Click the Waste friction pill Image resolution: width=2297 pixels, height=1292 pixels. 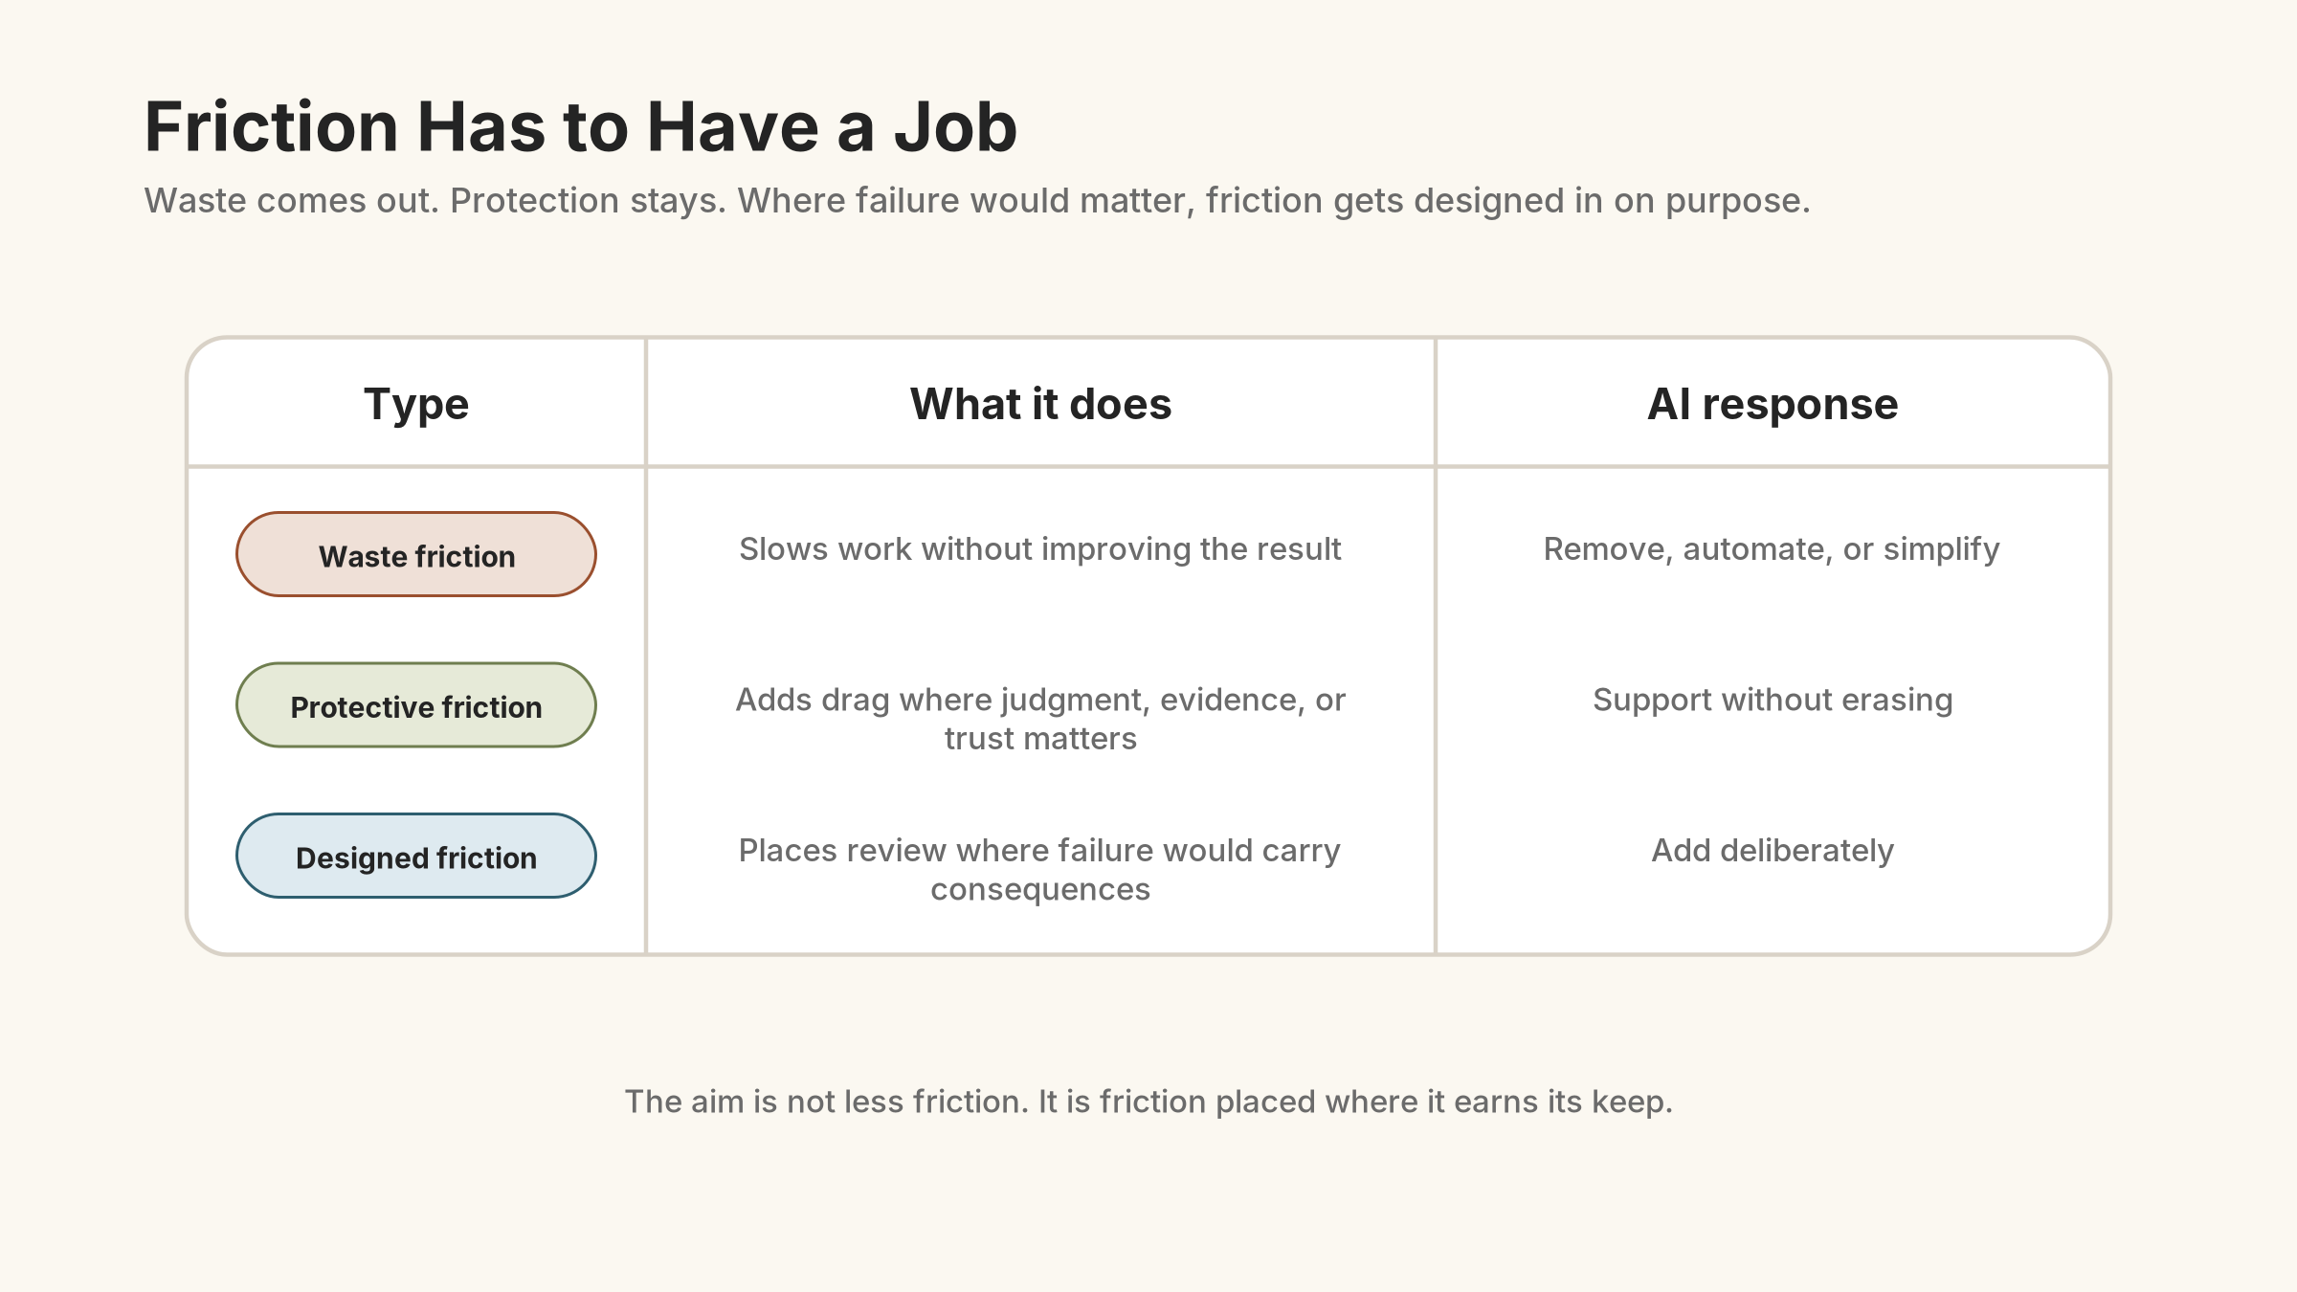click(x=416, y=554)
